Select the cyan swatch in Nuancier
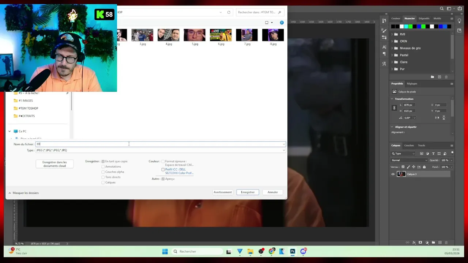The image size is (468, 263). [x=406, y=26]
